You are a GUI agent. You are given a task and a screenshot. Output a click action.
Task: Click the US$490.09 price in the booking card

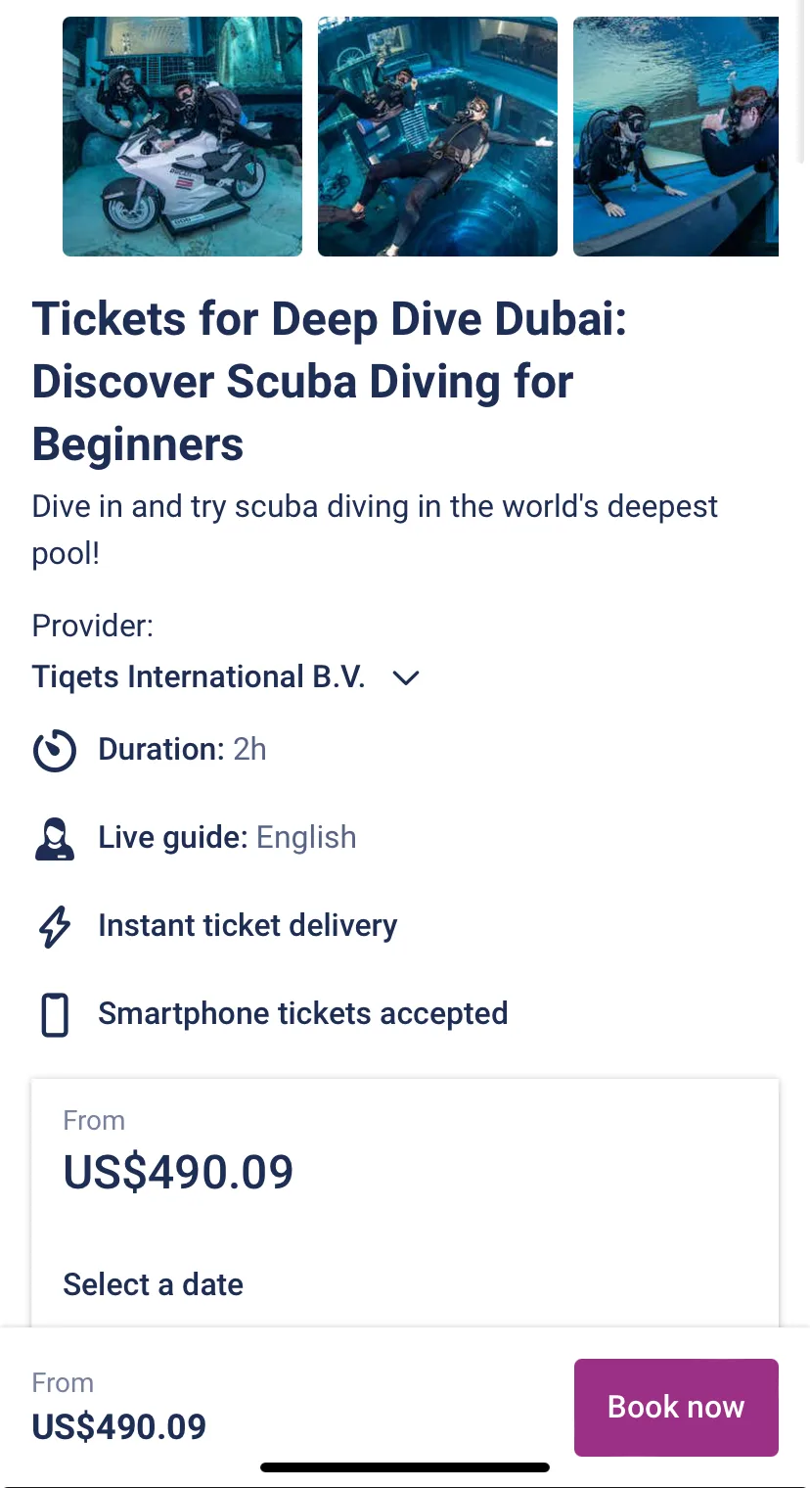(x=178, y=1172)
